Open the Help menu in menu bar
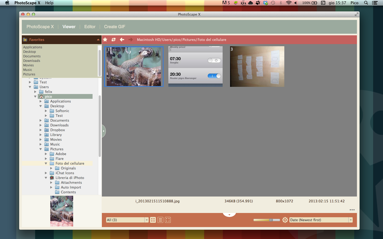 (49, 3)
